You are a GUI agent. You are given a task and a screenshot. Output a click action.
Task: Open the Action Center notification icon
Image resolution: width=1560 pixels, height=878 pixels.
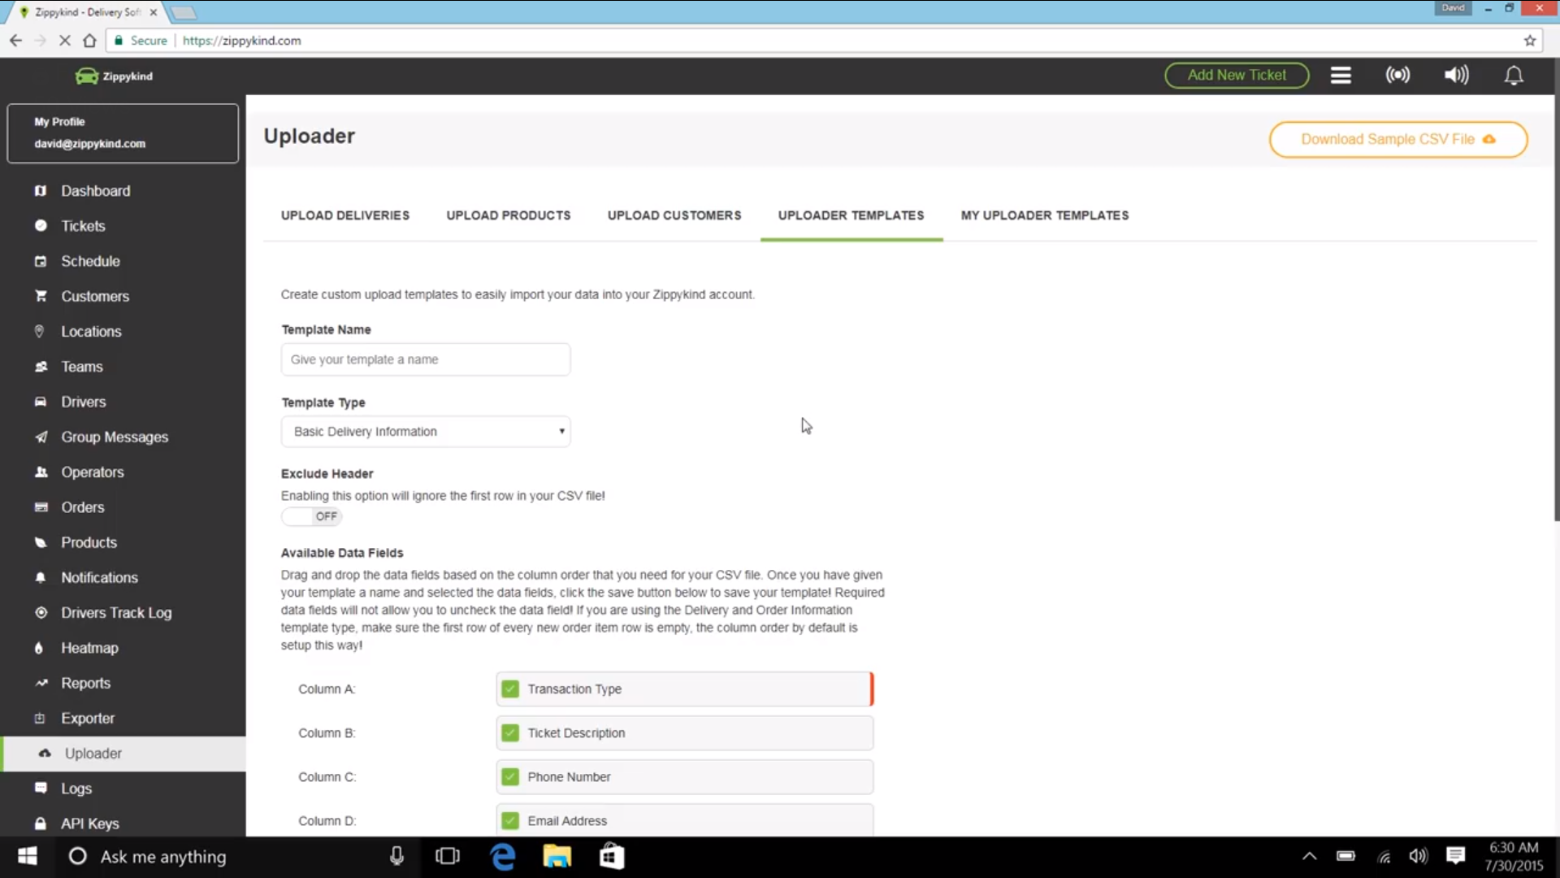(1455, 856)
